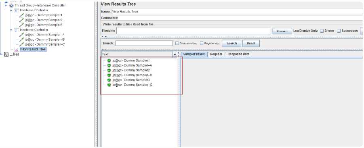Open Dummy Sampler--A result entry text
The image size is (364, 148).
pos(132,65)
